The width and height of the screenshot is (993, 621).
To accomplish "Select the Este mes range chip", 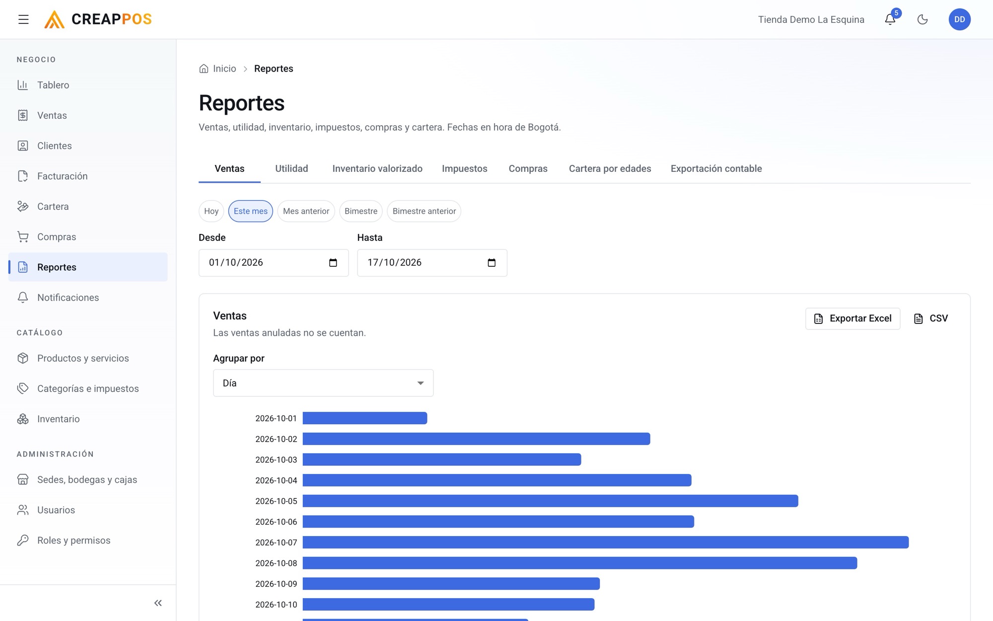I will [250, 211].
